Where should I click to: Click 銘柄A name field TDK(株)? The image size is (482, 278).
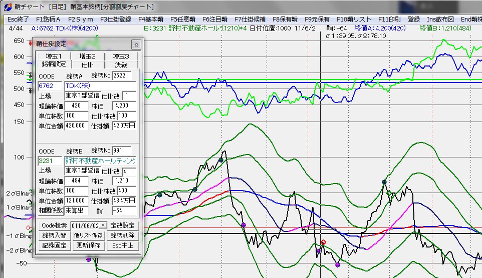[x=100, y=86]
